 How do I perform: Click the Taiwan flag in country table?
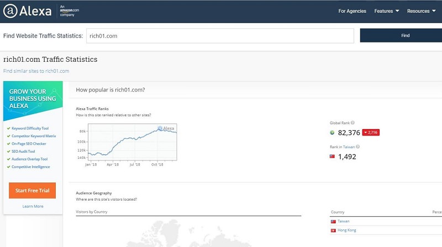coord(333,222)
